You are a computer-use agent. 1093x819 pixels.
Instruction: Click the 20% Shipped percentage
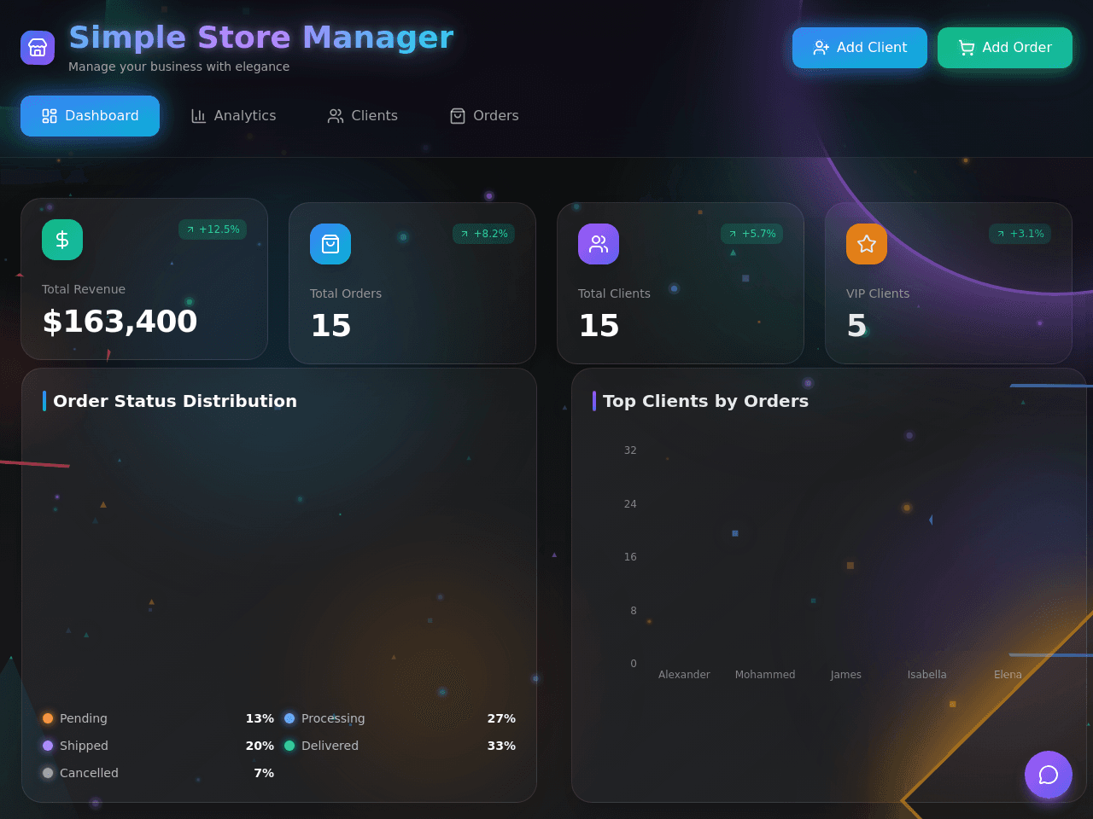point(260,746)
